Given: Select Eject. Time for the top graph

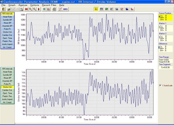Looking at the screenshot, I should pos(7,38).
